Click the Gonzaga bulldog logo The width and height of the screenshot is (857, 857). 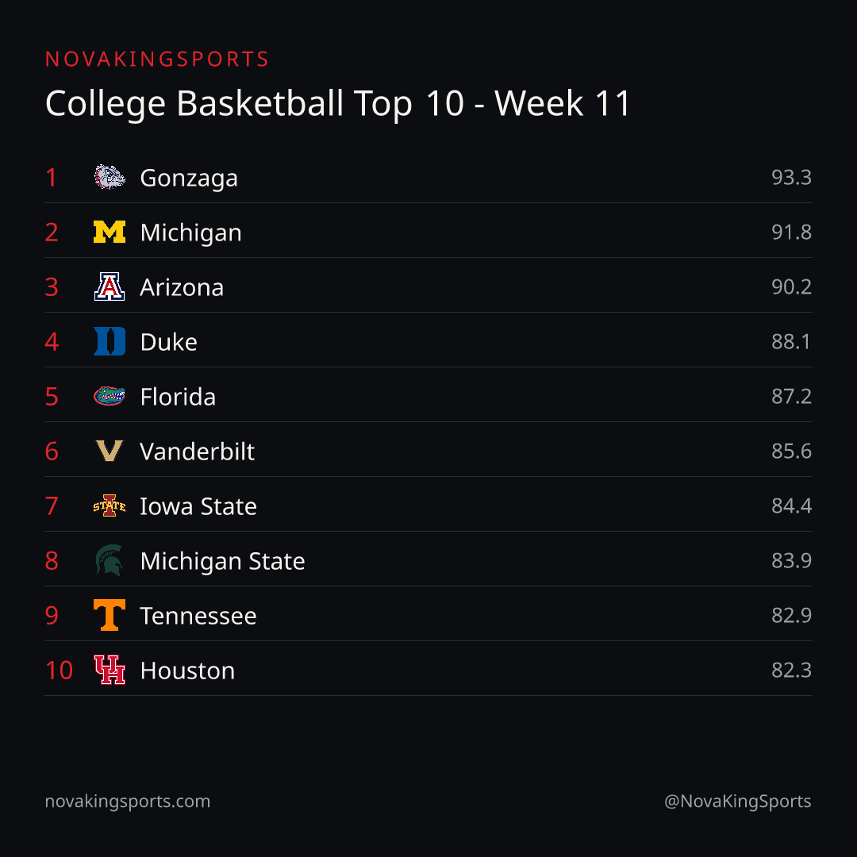(x=110, y=177)
